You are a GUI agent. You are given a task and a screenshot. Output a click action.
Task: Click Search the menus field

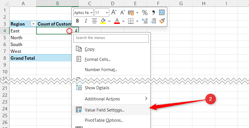coord(111,38)
